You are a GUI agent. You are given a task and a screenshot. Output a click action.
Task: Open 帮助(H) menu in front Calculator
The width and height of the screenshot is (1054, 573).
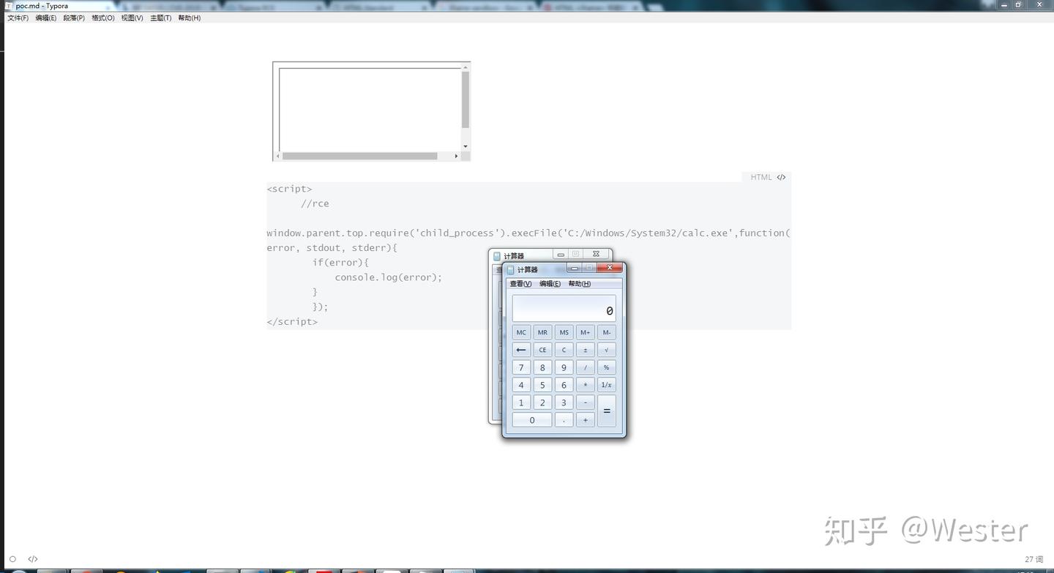tap(579, 284)
